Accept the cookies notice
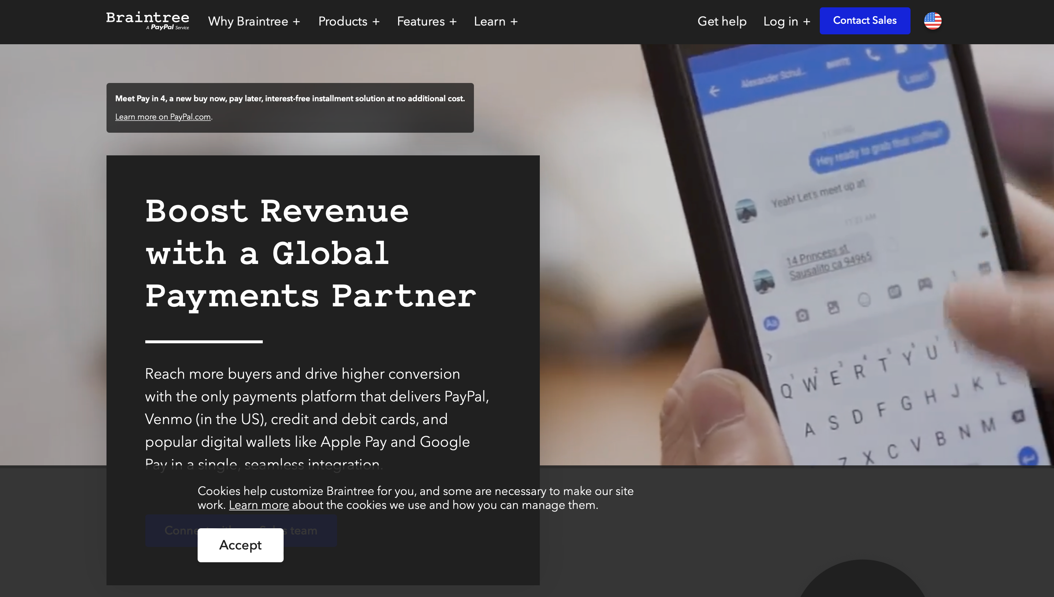Screen dimensions: 1054x597 click(x=240, y=545)
